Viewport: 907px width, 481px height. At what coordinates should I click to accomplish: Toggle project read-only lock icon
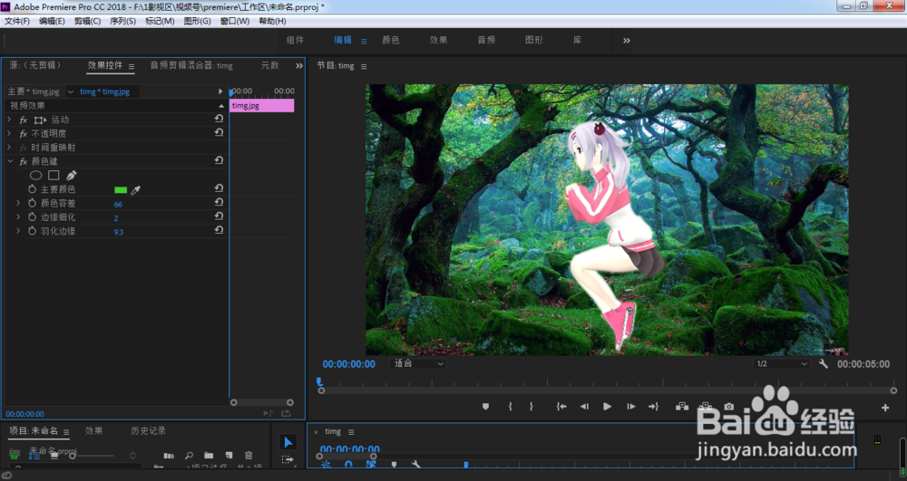pyautogui.click(x=15, y=455)
